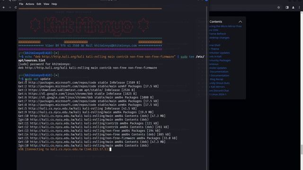Collapse the Contents panel chevron

coord(240,22)
